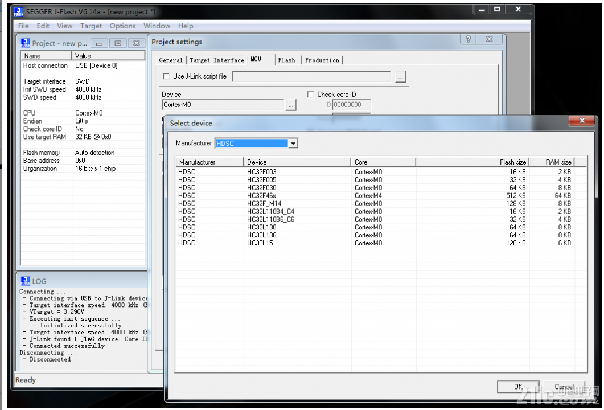Open the Window menu

[157, 26]
